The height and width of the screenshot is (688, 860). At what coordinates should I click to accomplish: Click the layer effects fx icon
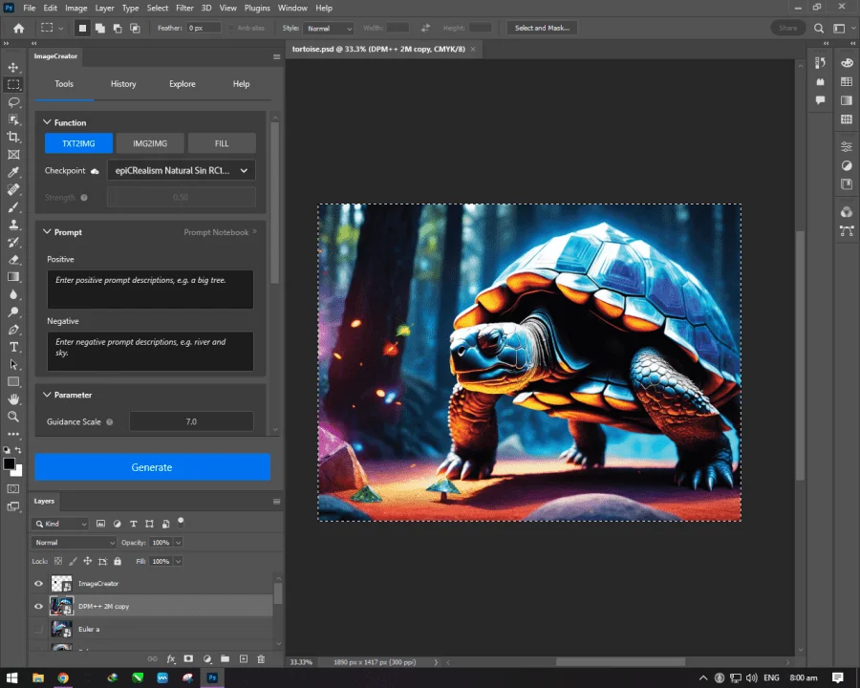click(171, 659)
